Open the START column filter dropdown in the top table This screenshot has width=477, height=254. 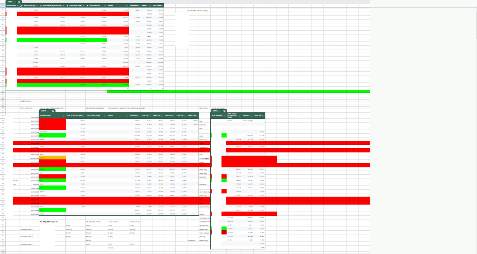point(37,6)
